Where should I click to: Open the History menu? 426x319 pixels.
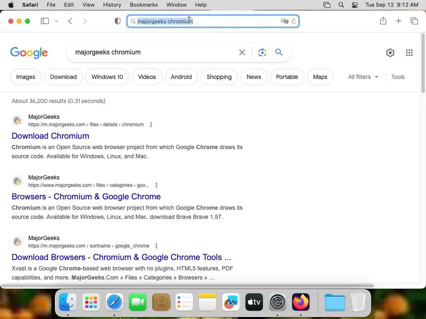click(x=112, y=5)
